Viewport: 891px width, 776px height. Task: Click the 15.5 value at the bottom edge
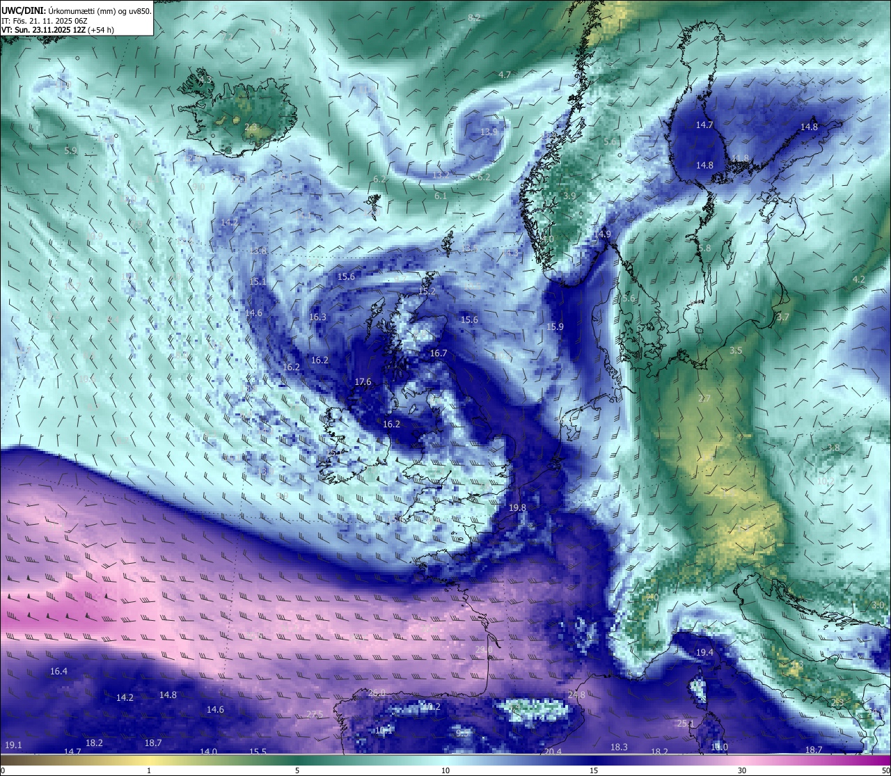click(258, 752)
